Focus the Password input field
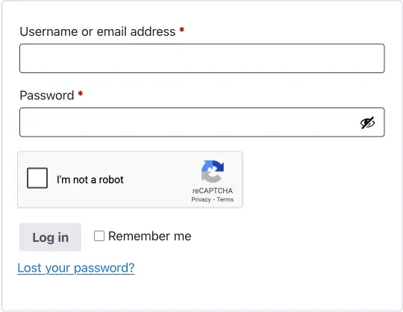403x312 pixels. coord(202,122)
